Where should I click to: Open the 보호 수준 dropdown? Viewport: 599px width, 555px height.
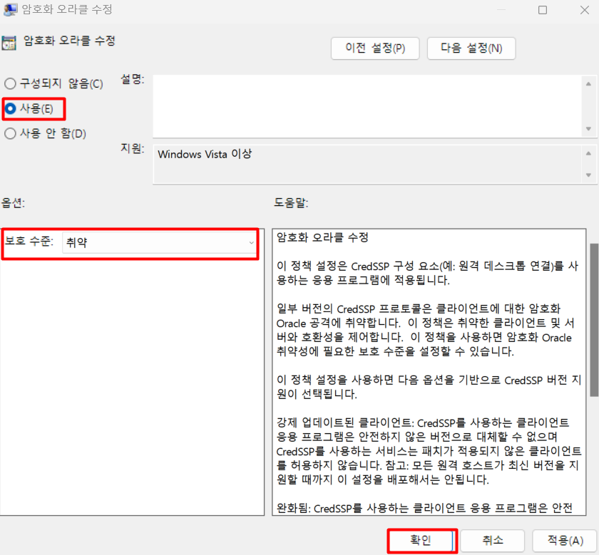coord(159,242)
